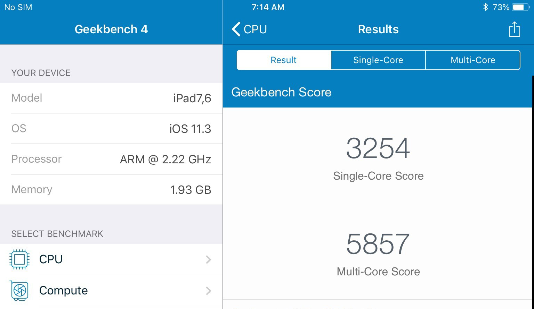534x309 pixels.
Task: Tap the Model row showing iPad7,6
Action: pyautogui.click(x=111, y=98)
